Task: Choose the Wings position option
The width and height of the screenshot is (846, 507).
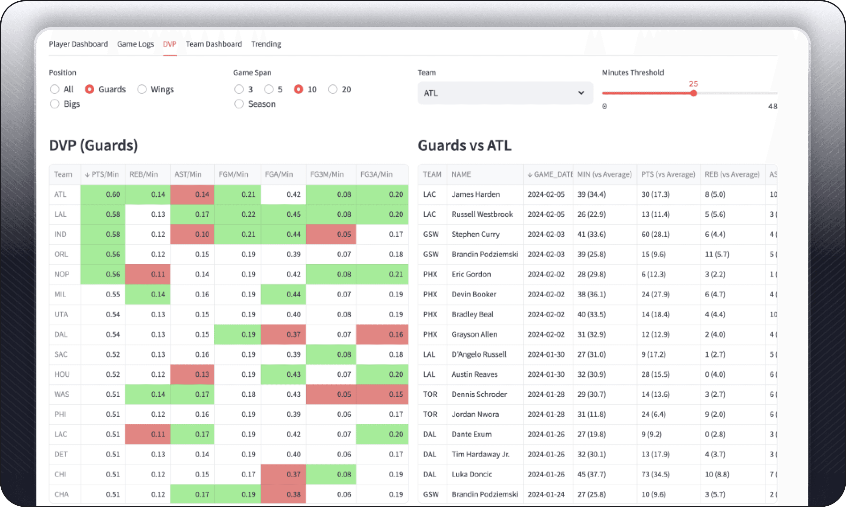Action: pyautogui.click(x=142, y=89)
